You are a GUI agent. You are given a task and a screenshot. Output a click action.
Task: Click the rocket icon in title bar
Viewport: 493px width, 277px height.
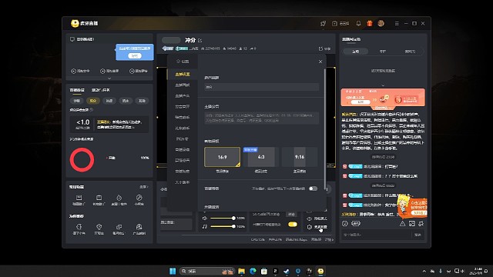coord(323,24)
